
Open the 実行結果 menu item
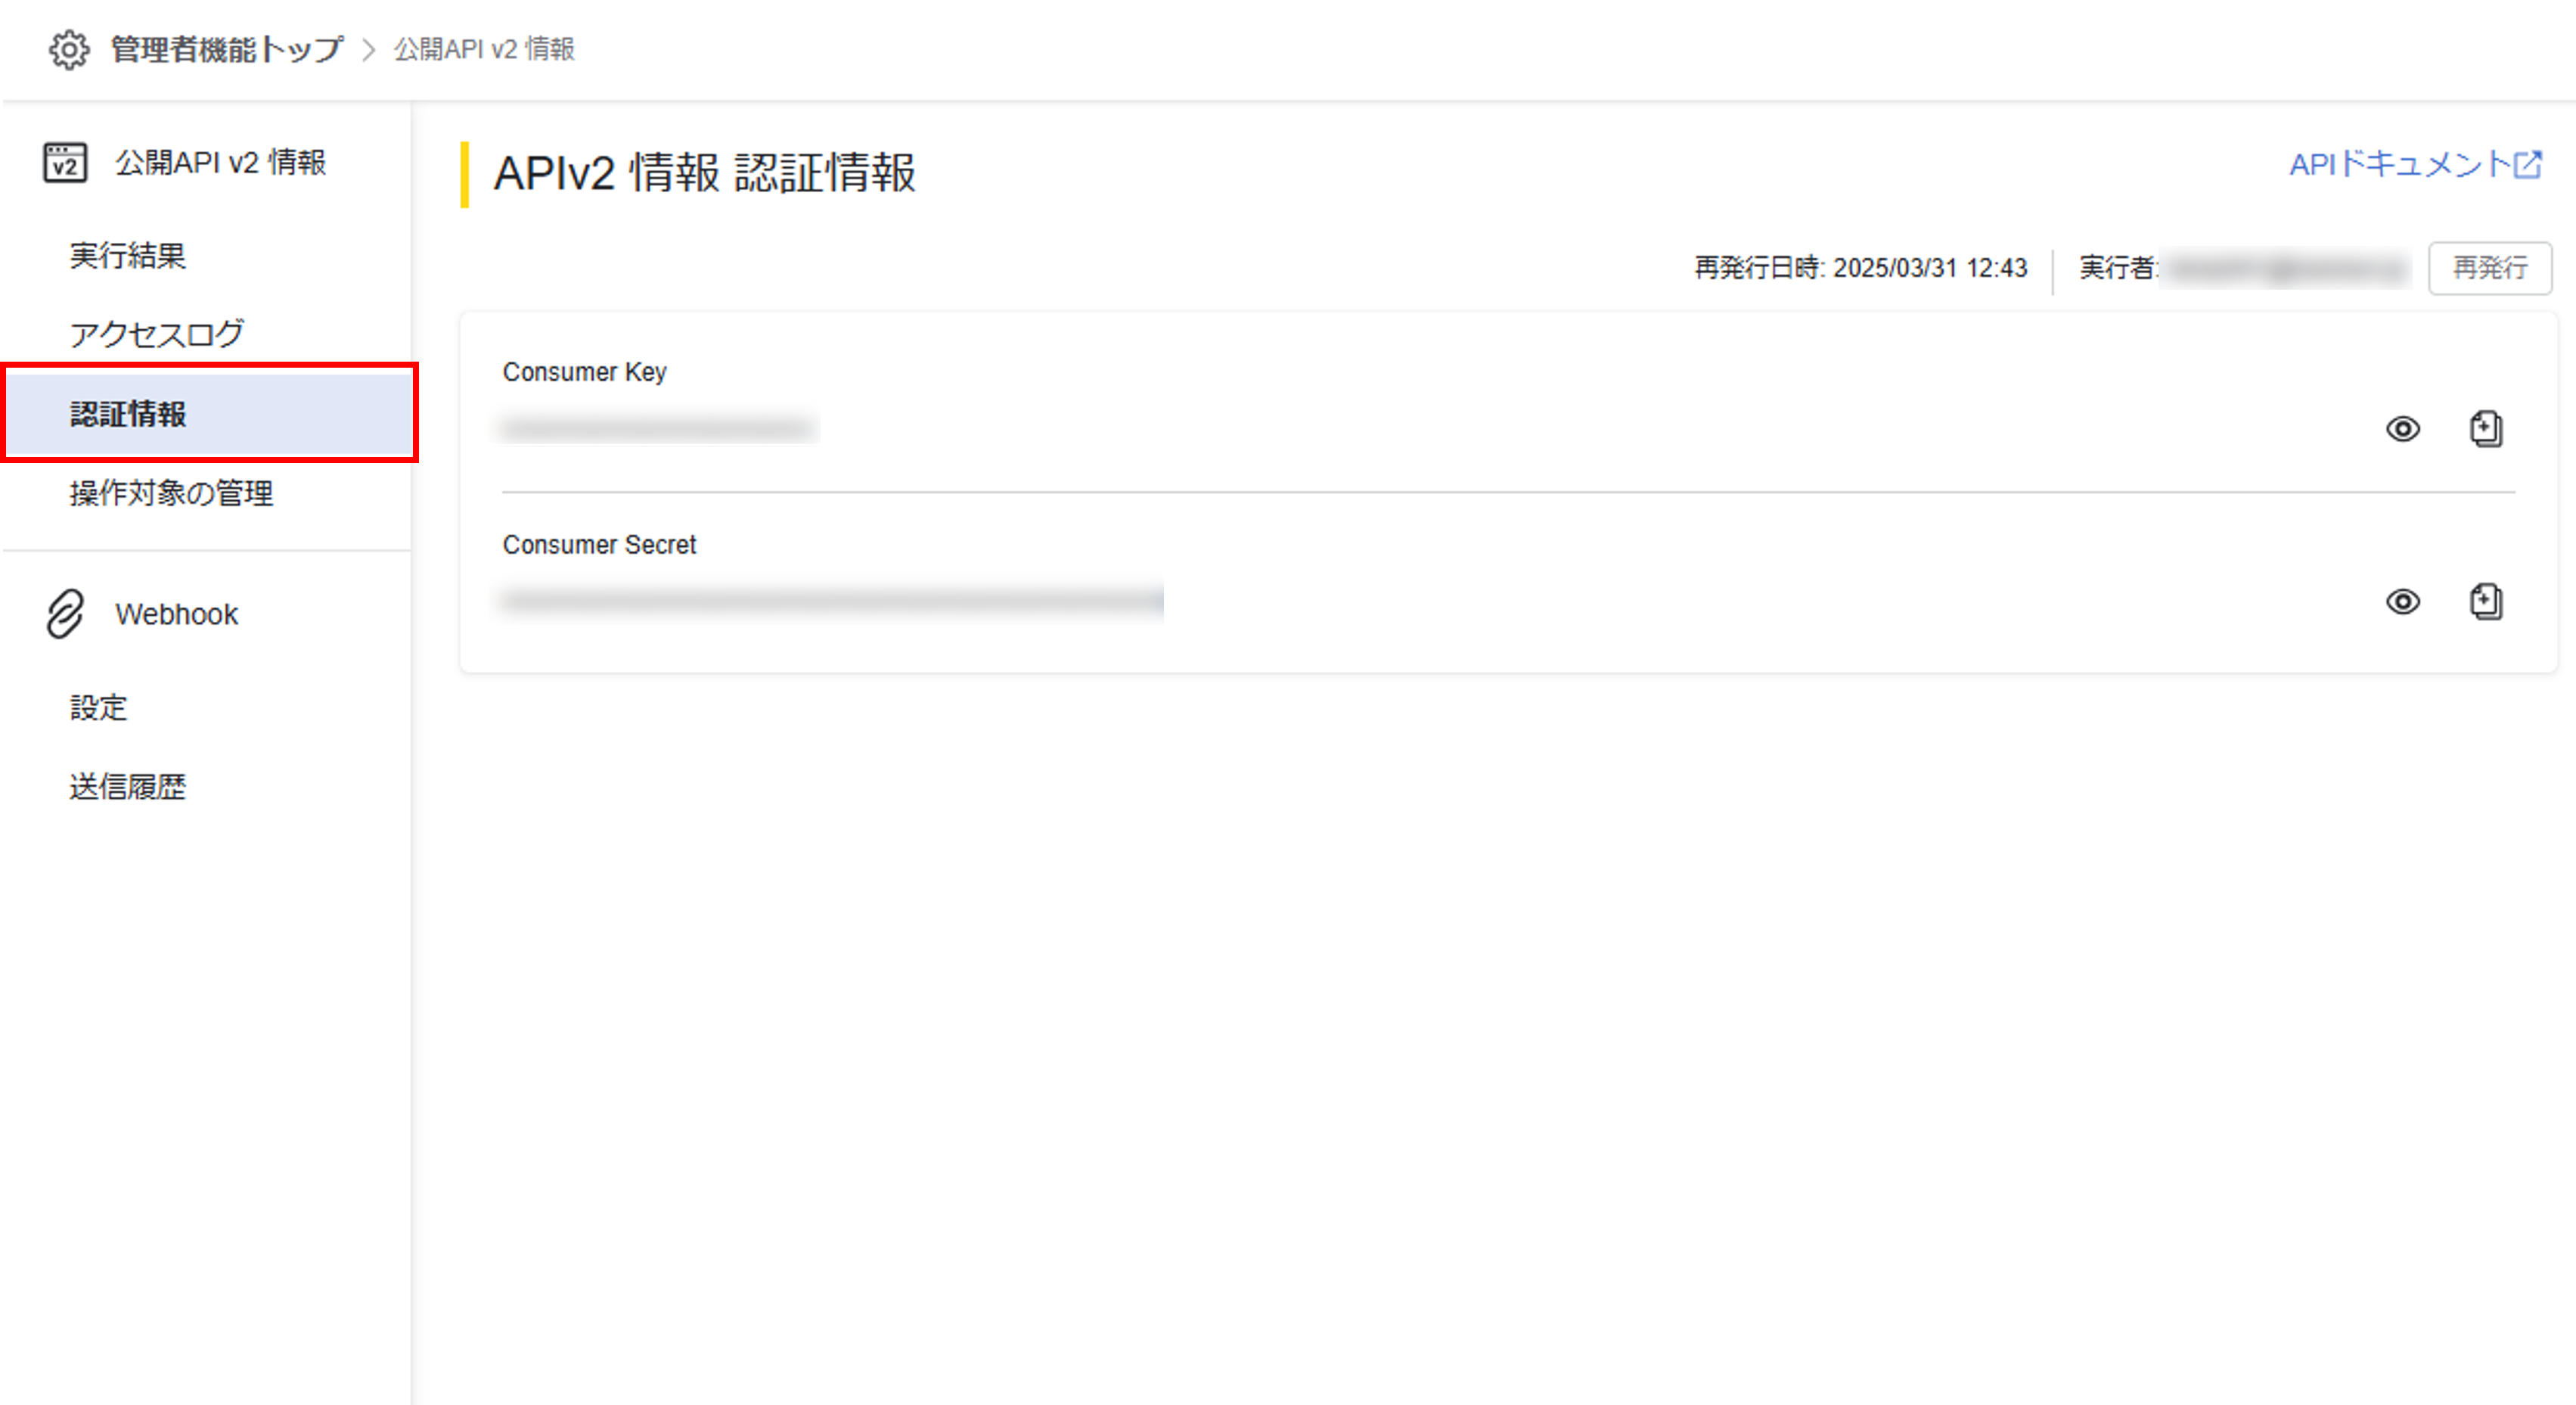128,255
